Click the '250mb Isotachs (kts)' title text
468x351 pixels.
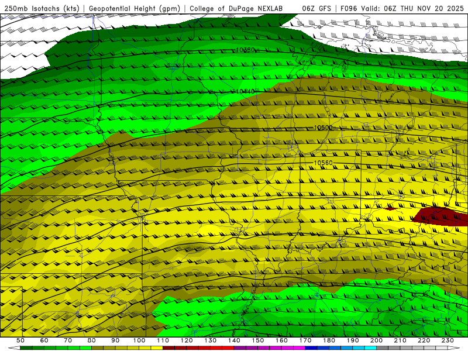pos(42,8)
